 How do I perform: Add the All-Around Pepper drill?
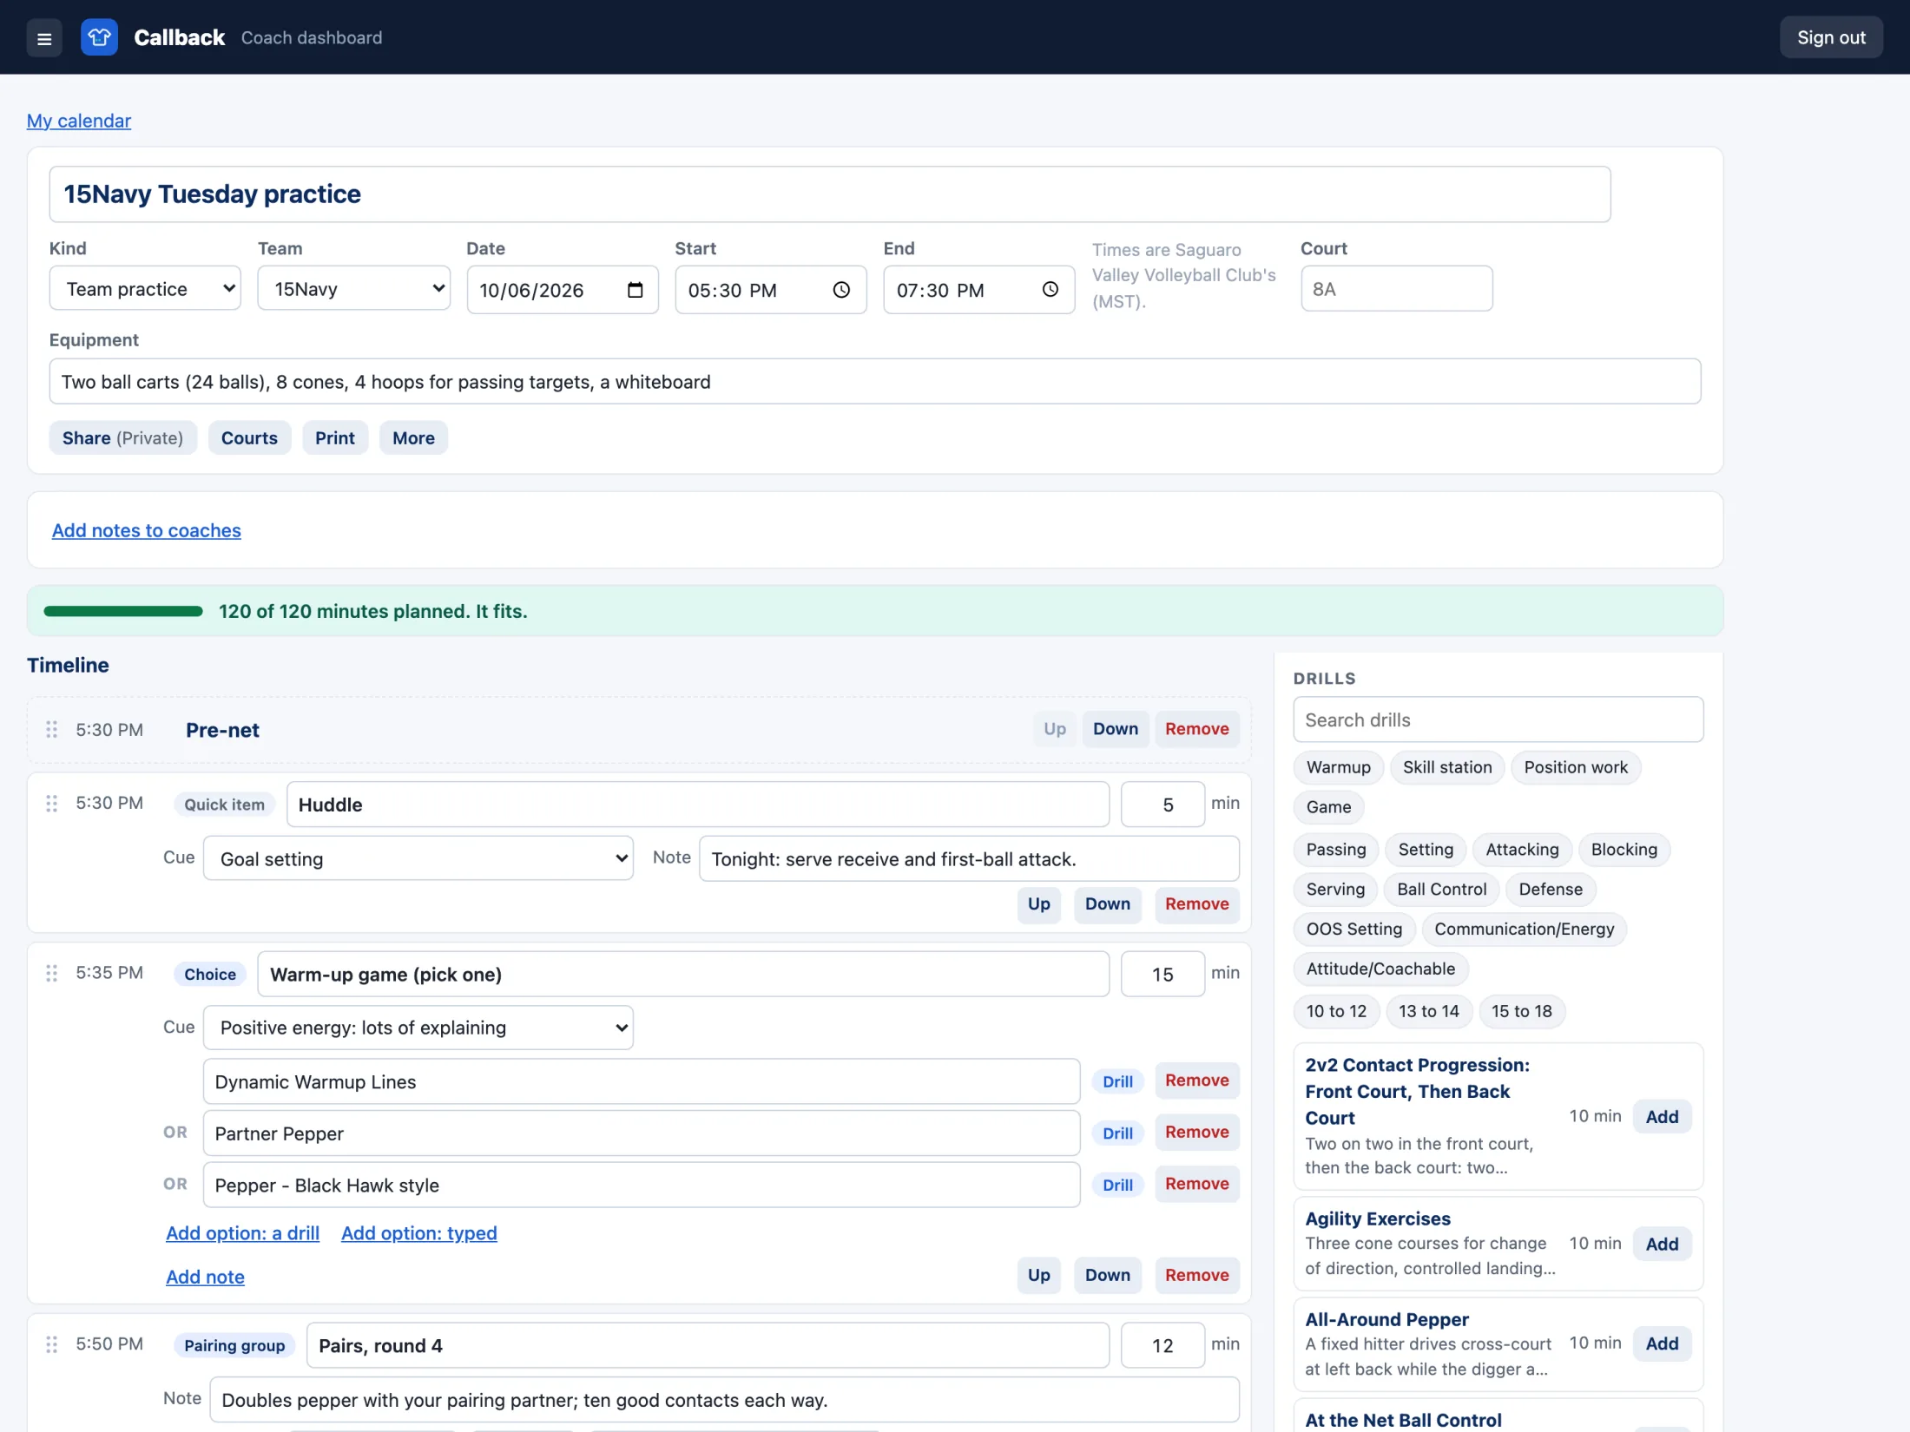point(1662,1344)
